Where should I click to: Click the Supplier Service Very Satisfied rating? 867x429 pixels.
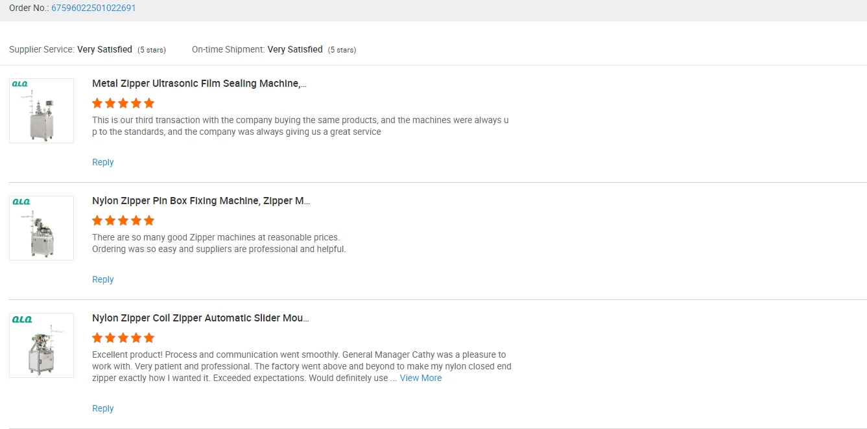[104, 49]
